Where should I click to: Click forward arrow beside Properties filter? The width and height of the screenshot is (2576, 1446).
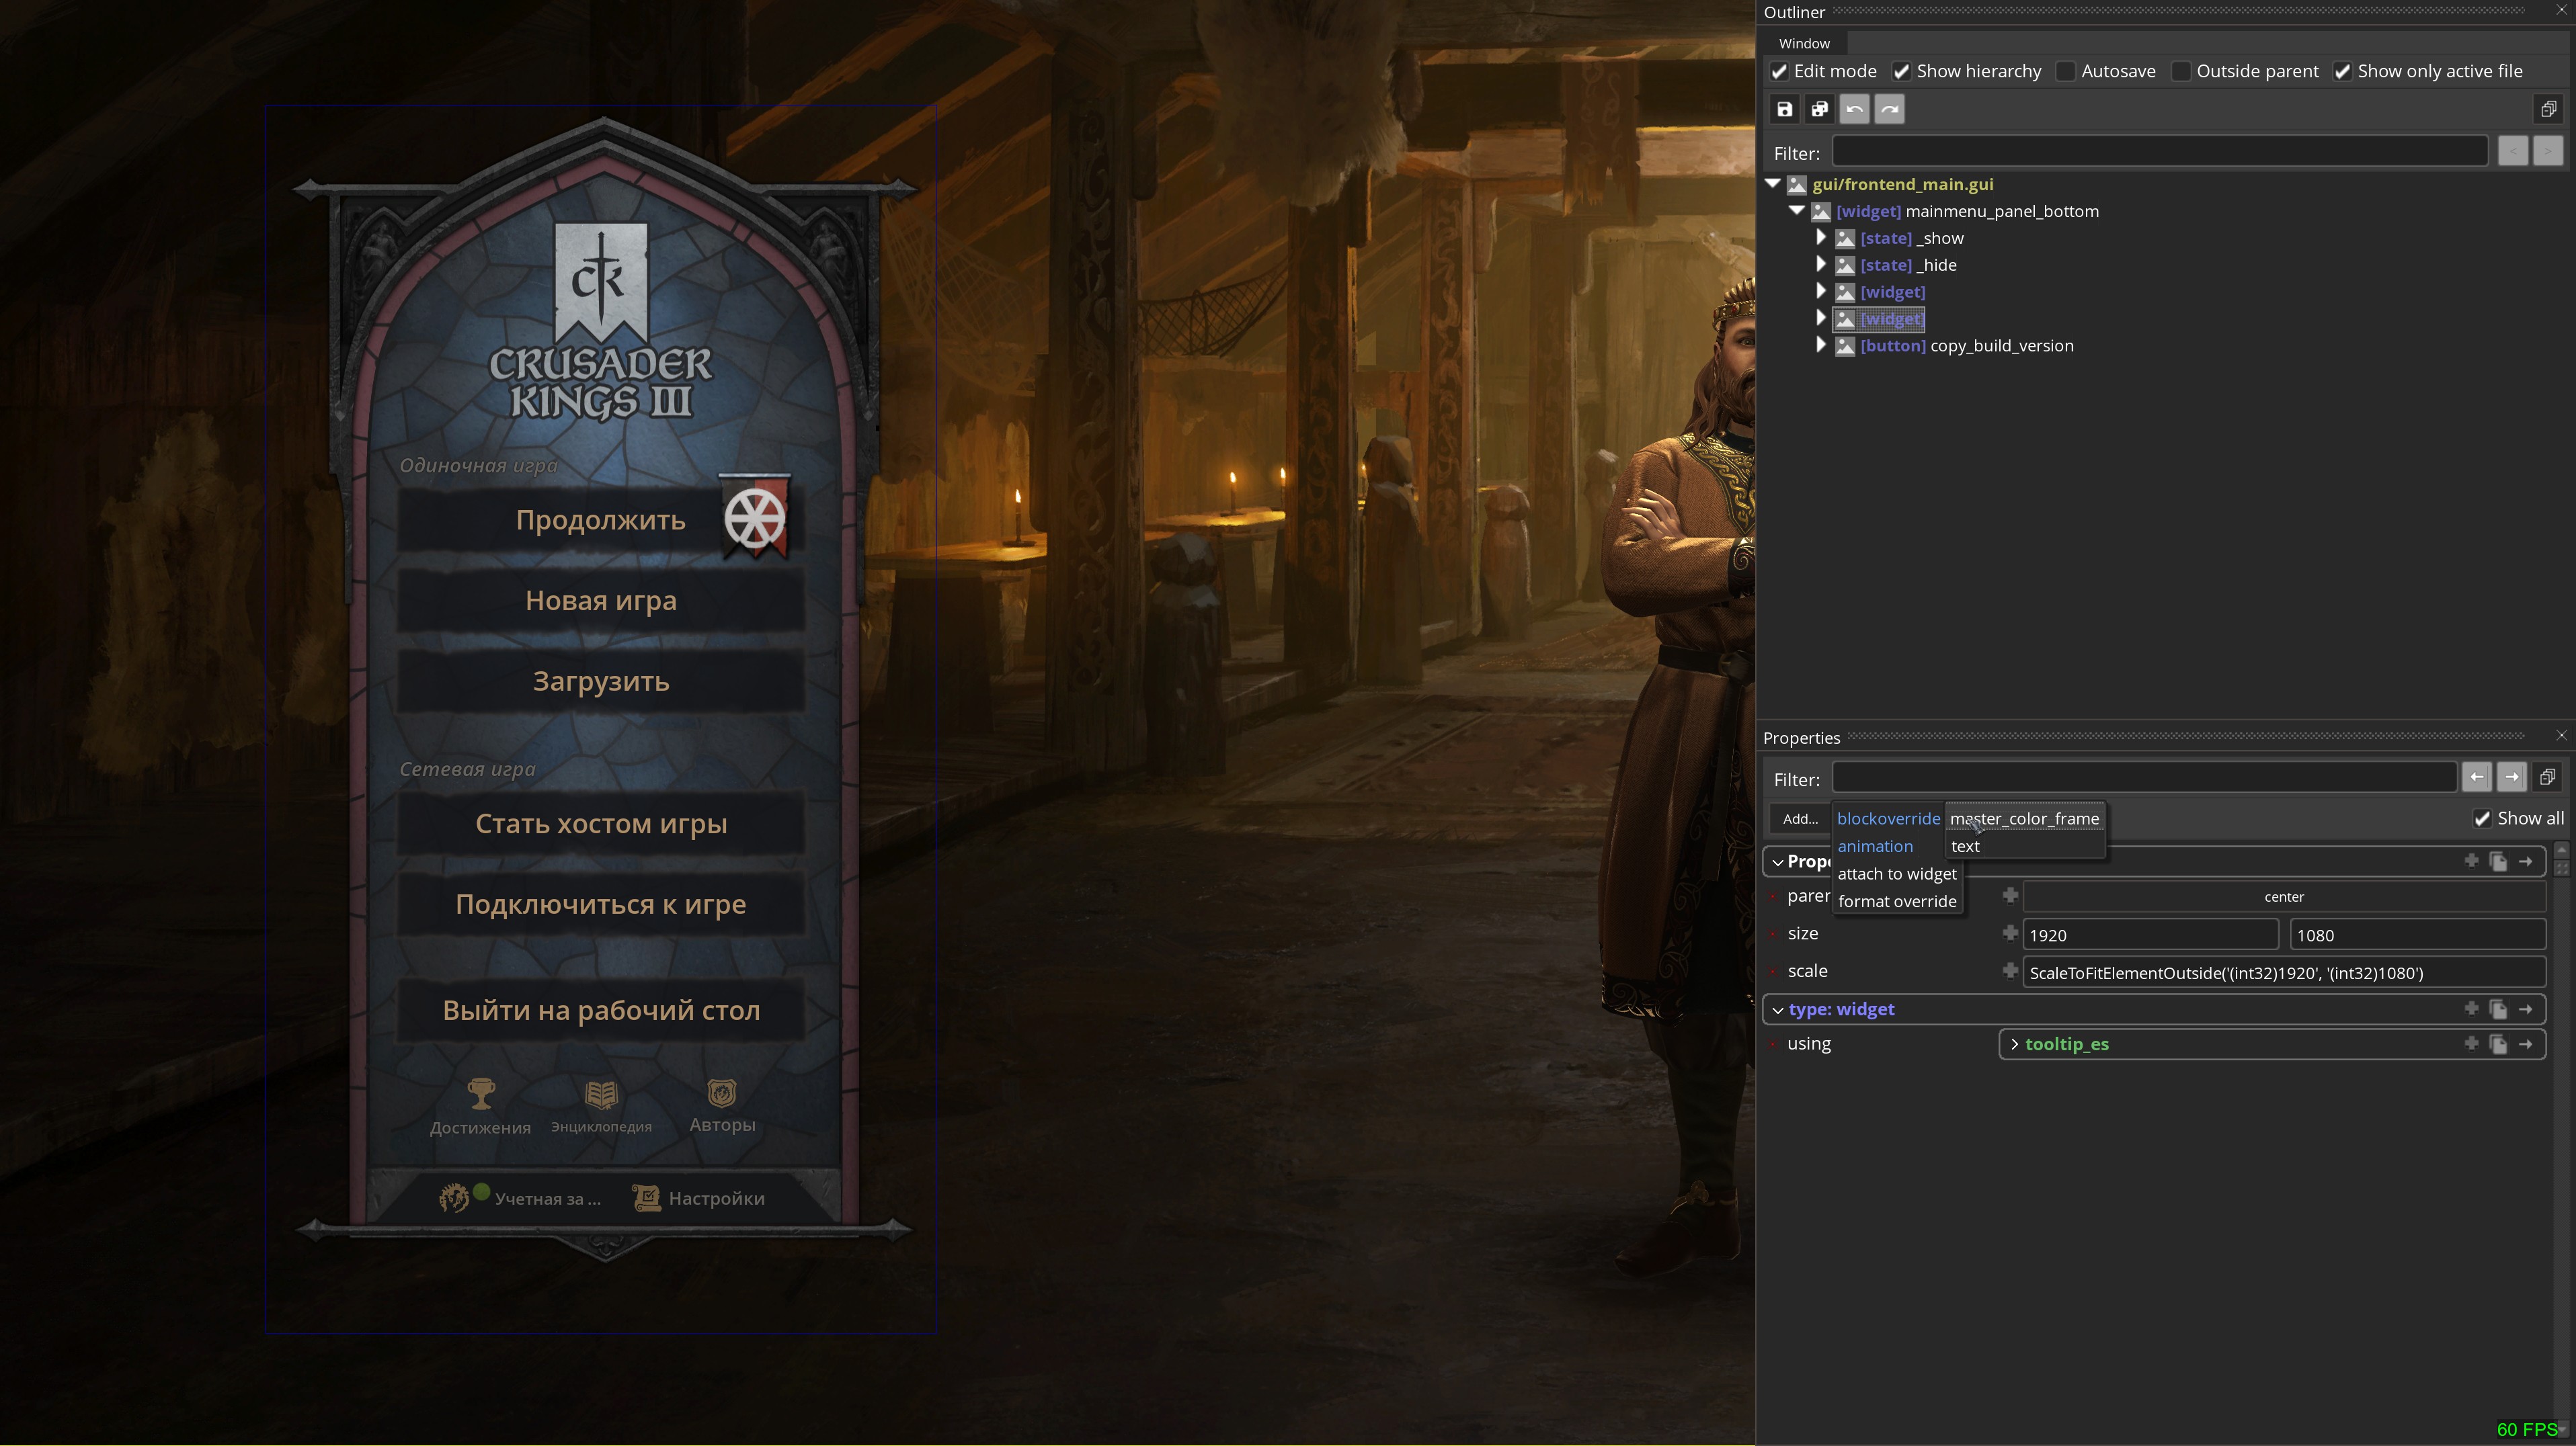click(x=2512, y=777)
